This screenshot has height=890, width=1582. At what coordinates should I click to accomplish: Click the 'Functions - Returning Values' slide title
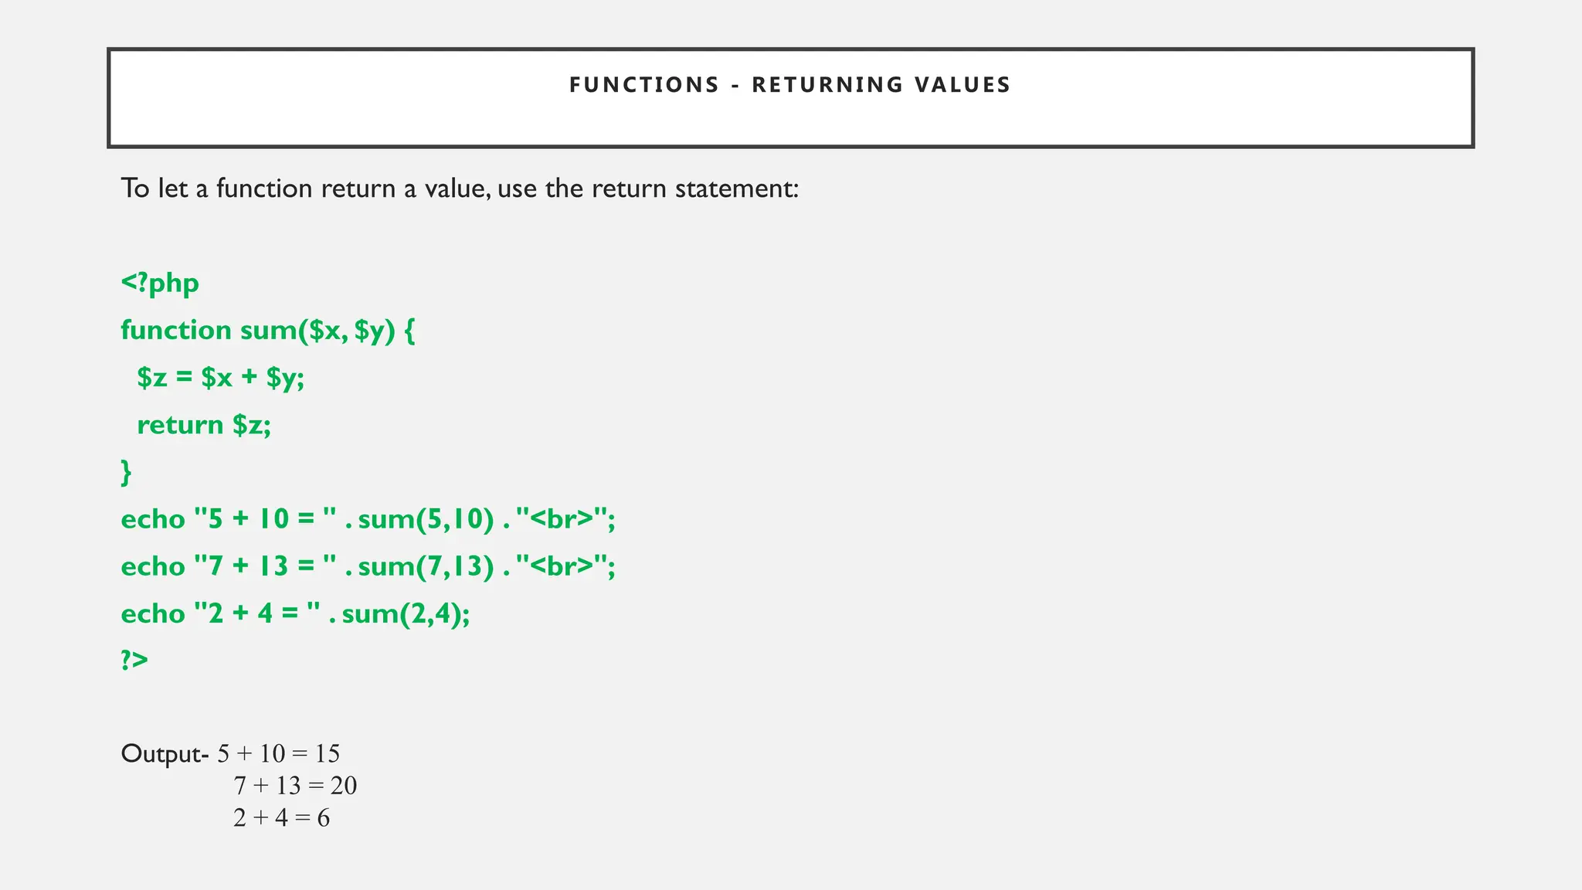pyautogui.click(x=789, y=85)
